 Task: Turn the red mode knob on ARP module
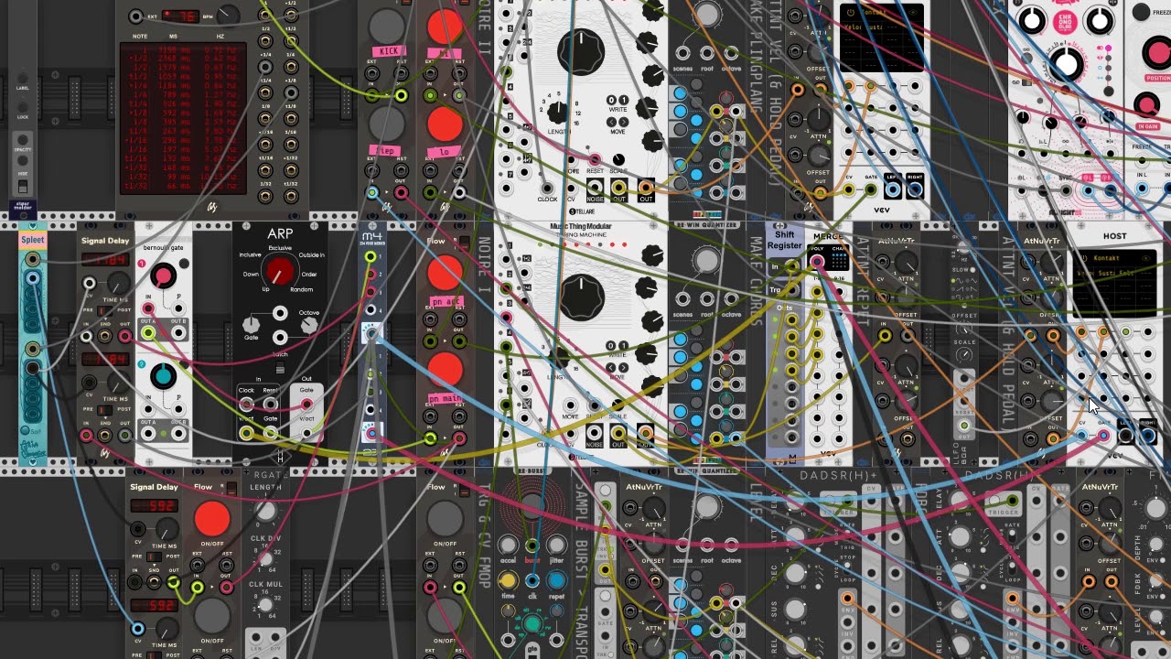click(279, 270)
